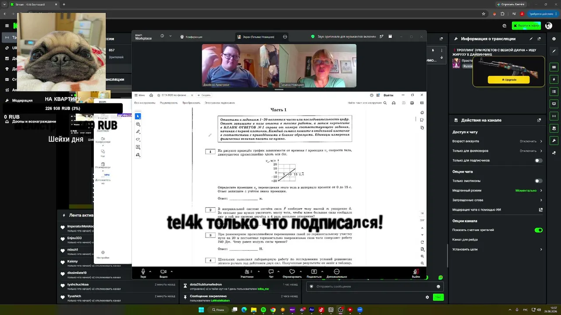561x315 pixels.
Task: Click the Выйти в эфир button
Action: click(x=526, y=26)
